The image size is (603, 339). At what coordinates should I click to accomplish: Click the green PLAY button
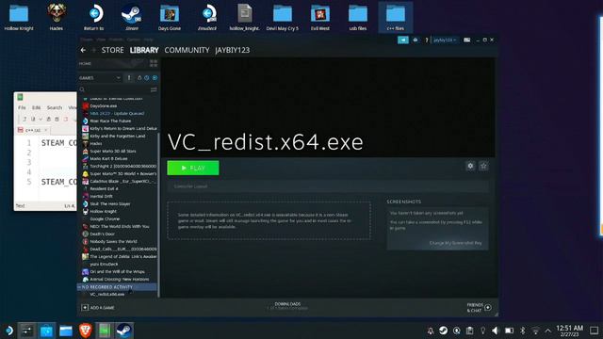click(x=193, y=168)
